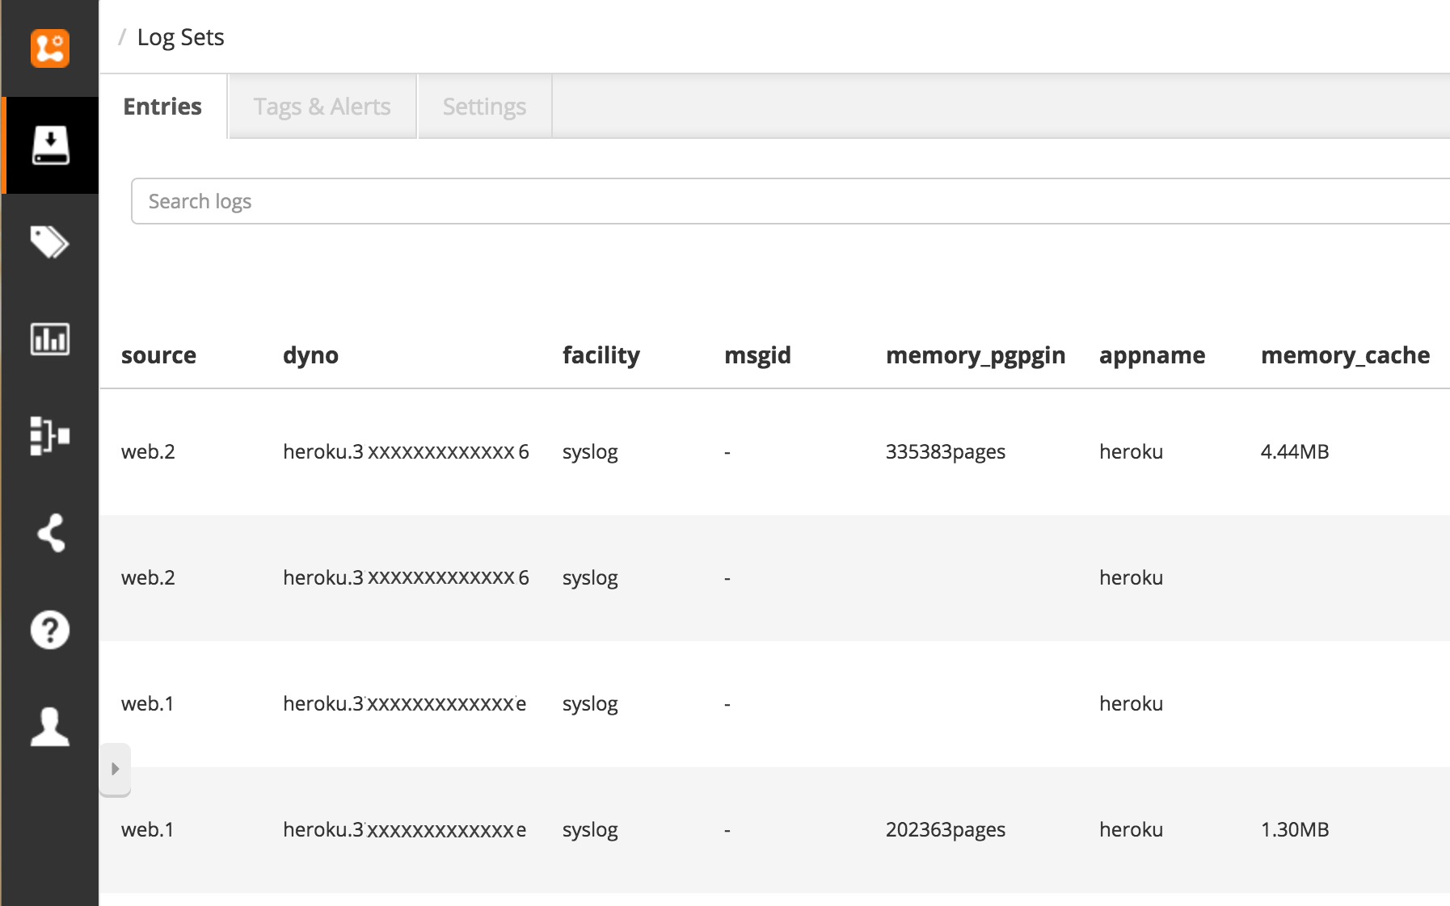Click the facility column header
Viewport: 1450px width, 906px height.
pyautogui.click(x=601, y=355)
